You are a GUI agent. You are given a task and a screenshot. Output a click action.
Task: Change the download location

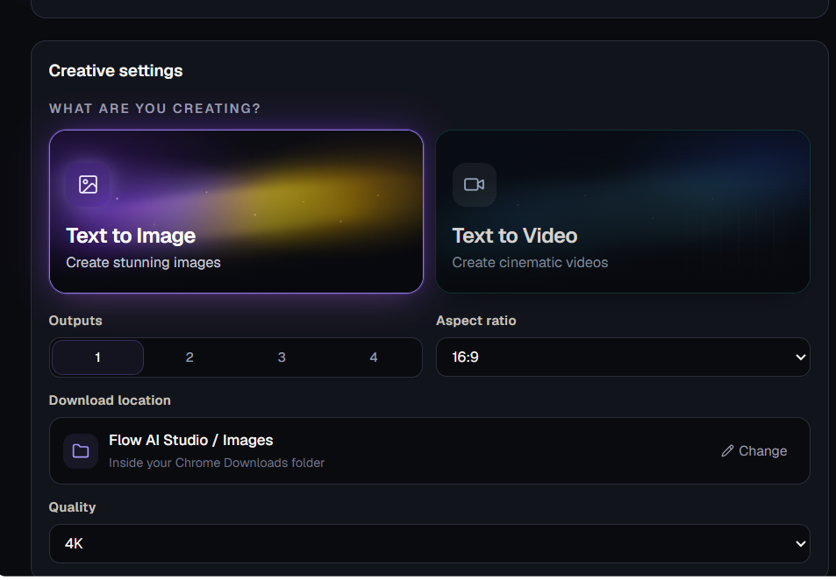(754, 451)
